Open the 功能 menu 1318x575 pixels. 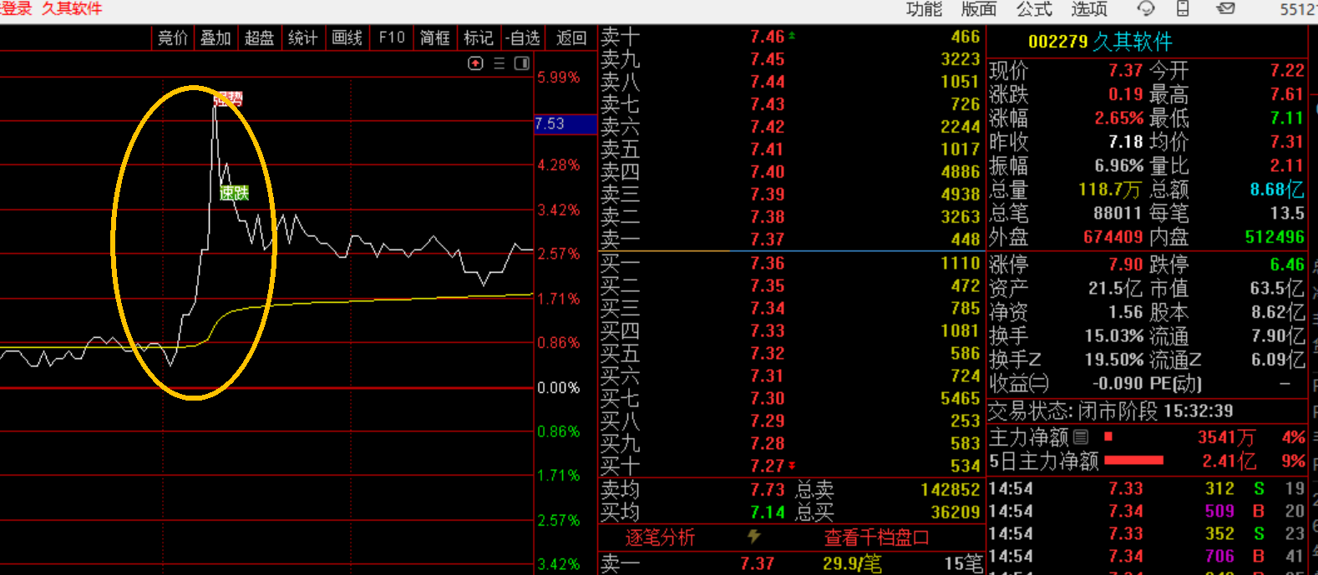pyautogui.click(x=924, y=8)
